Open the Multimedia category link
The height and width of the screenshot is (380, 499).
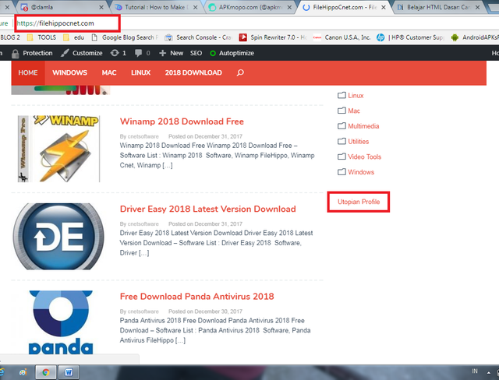click(x=363, y=126)
